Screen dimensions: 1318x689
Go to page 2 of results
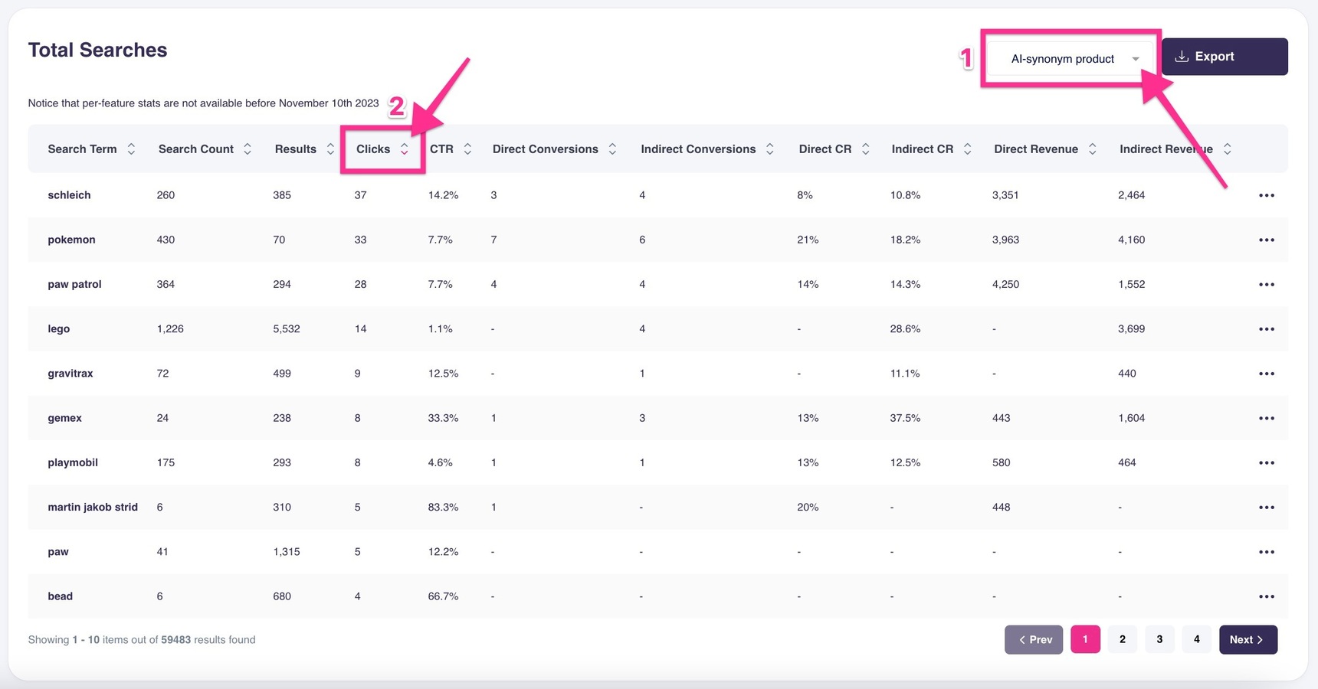tap(1122, 639)
